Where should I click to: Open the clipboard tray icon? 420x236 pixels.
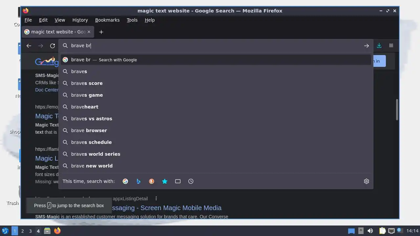382,231
